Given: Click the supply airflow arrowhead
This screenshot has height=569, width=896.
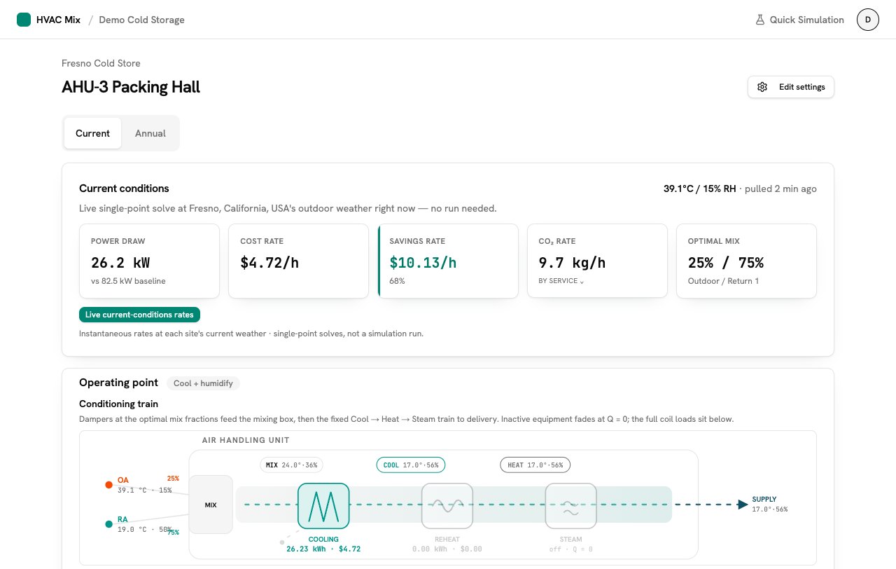Looking at the screenshot, I should point(743,505).
